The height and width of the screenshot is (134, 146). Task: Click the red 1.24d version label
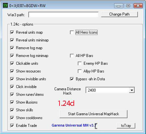66,103
